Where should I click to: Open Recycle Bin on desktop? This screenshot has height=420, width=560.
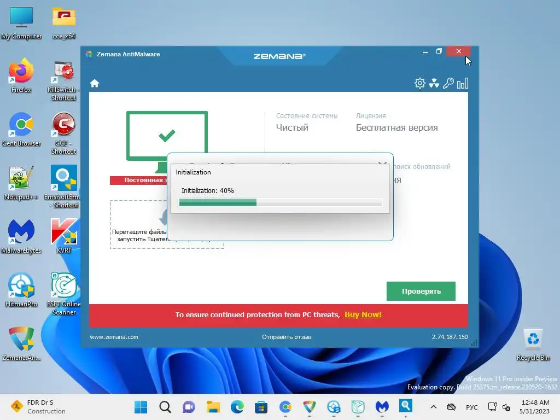533,345
